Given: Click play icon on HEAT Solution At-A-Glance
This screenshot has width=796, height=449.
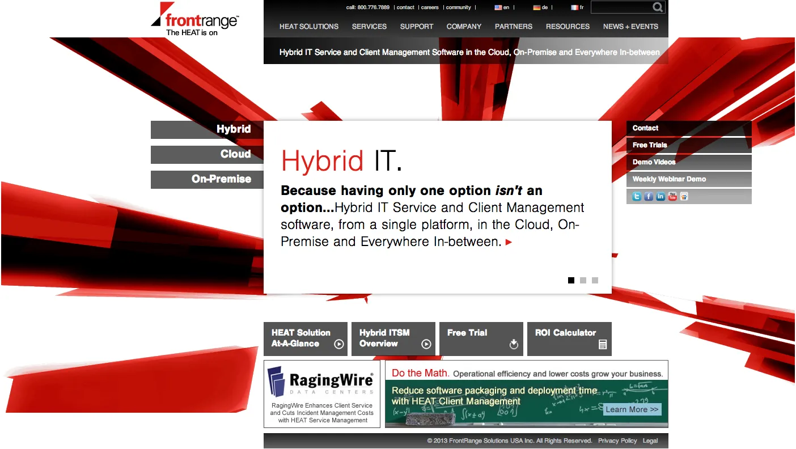Looking at the screenshot, I should [x=339, y=344].
